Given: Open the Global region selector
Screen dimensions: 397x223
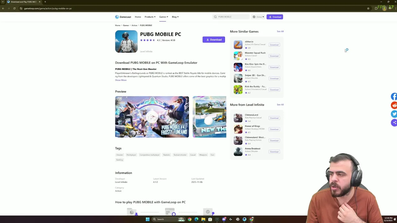Looking at the screenshot, I should click(x=258, y=17).
